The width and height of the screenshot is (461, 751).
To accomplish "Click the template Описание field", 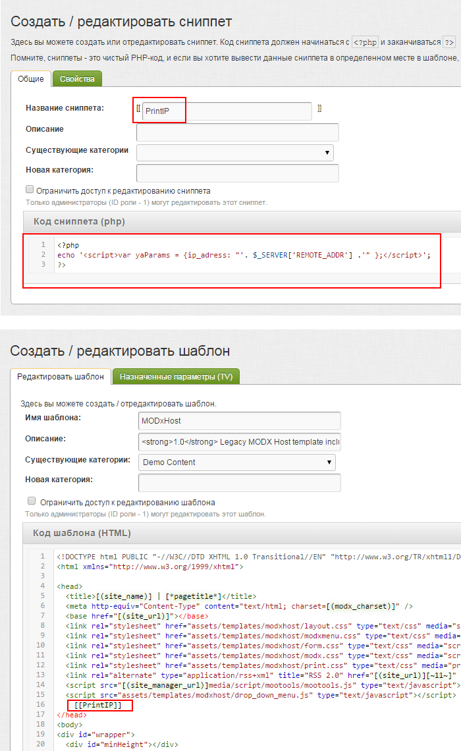I will point(239,442).
